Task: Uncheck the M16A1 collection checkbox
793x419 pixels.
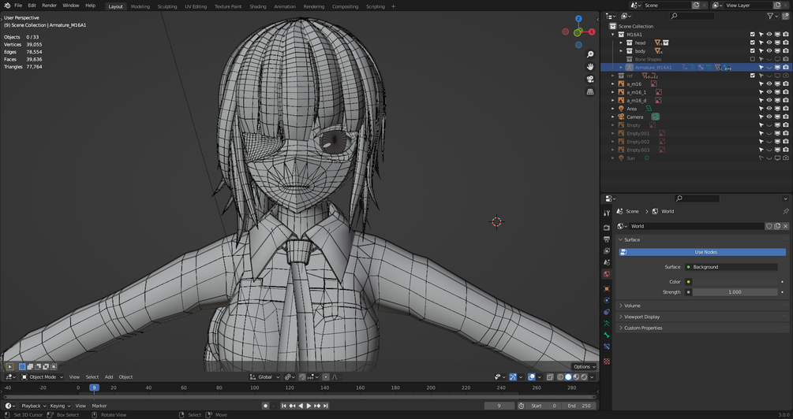Action: point(753,35)
